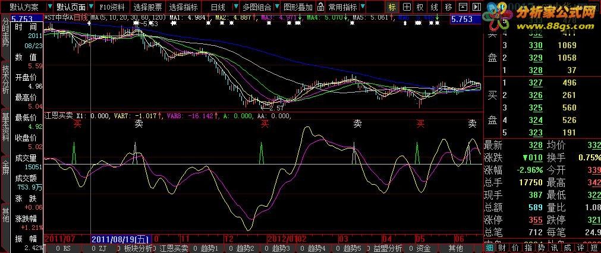Select the ZJ indicator bottom tab
The width and height of the screenshot is (601, 253).
(99, 248)
